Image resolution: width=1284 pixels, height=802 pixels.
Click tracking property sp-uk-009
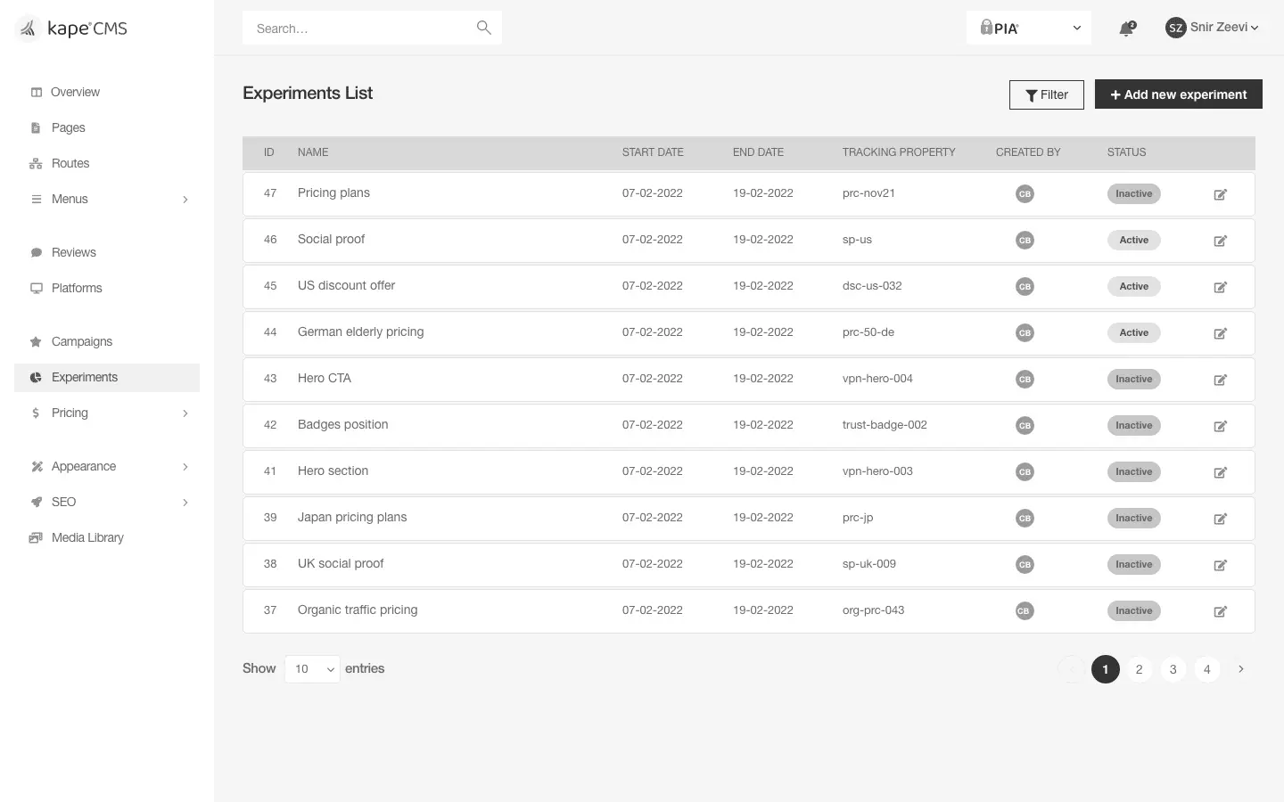point(869,564)
